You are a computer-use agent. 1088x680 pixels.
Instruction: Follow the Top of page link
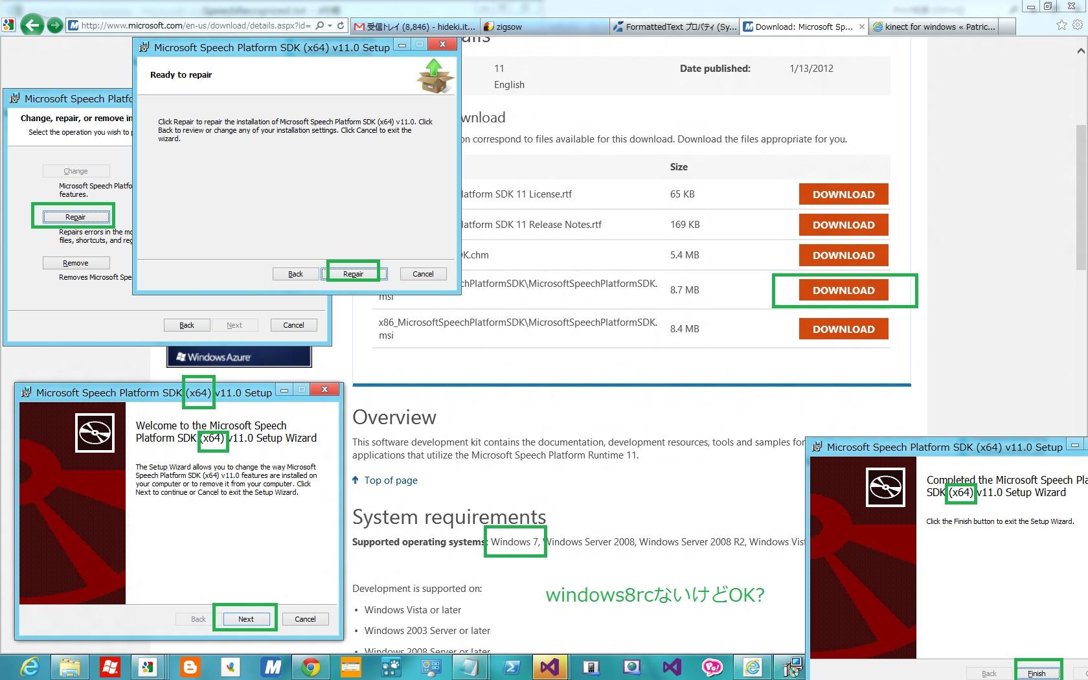(x=391, y=481)
